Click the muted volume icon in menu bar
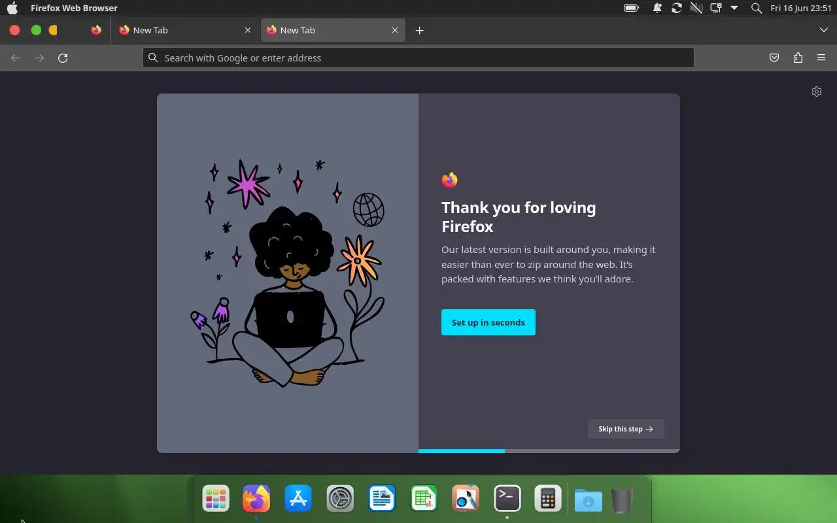 (696, 8)
